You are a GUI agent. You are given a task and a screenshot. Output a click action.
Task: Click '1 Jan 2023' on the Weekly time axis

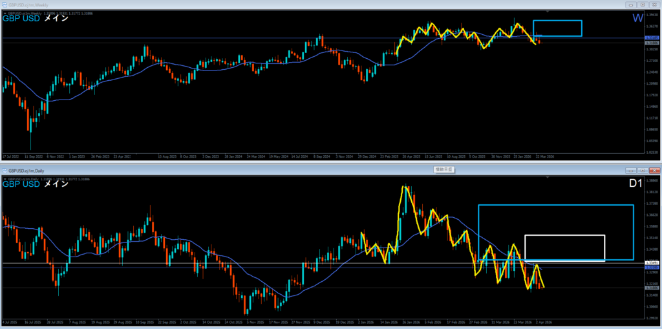pos(76,156)
